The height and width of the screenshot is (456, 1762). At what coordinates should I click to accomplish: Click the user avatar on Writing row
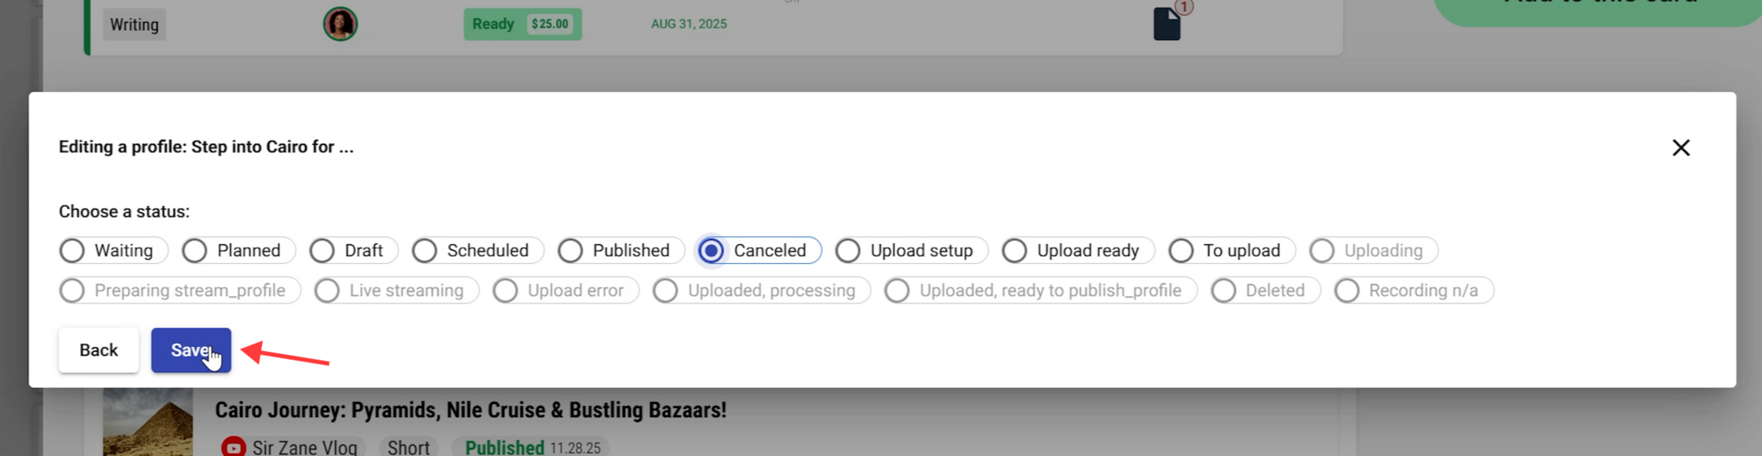[x=340, y=24]
